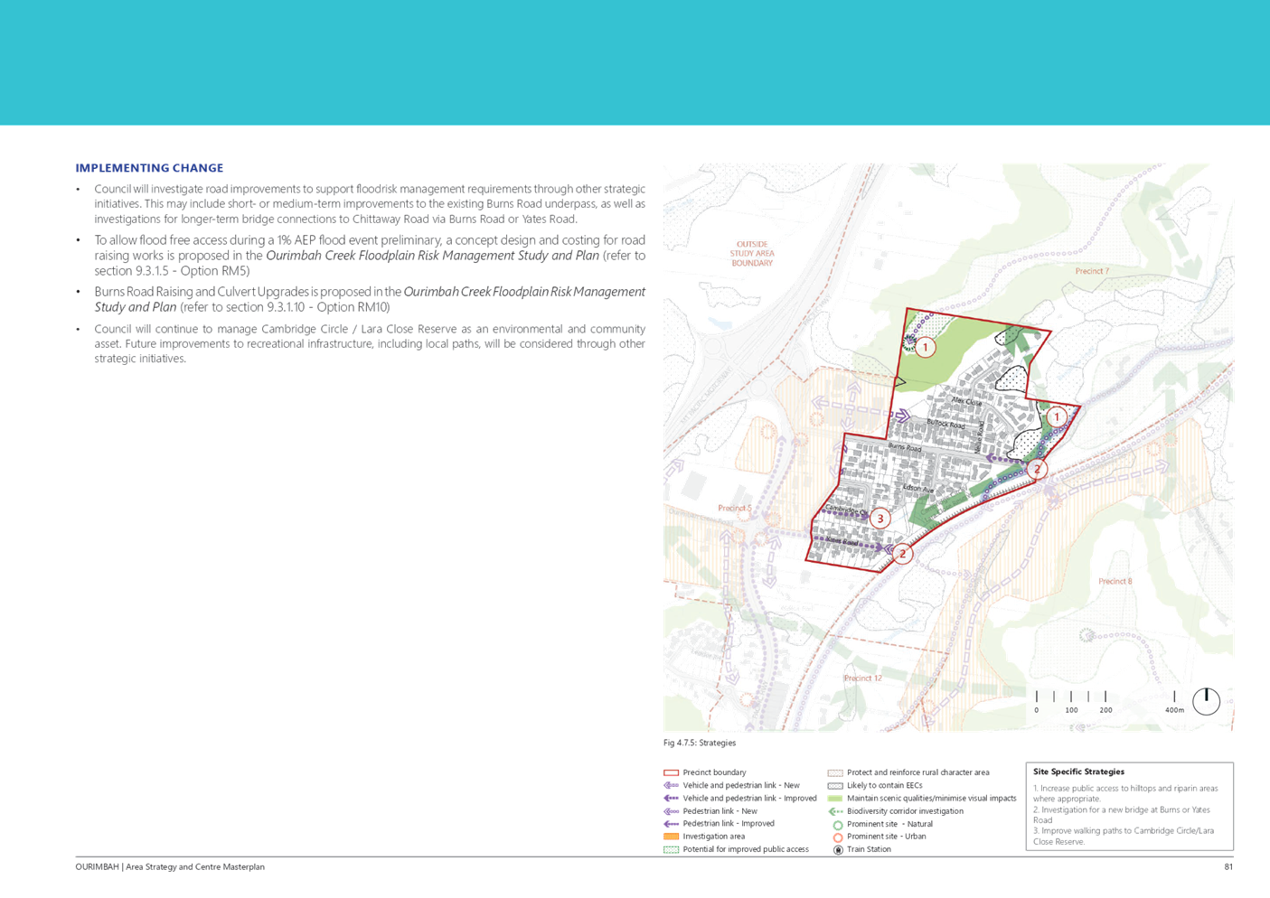The height and width of the screenshot is (898, 1270).
Task: Click the Outside Study Area Boundary label
Action: 752,254
